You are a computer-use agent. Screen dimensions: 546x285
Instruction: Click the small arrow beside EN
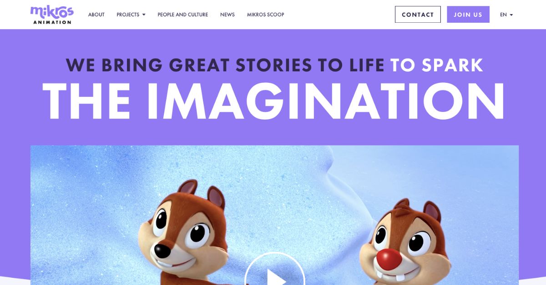tap(511, 15)
